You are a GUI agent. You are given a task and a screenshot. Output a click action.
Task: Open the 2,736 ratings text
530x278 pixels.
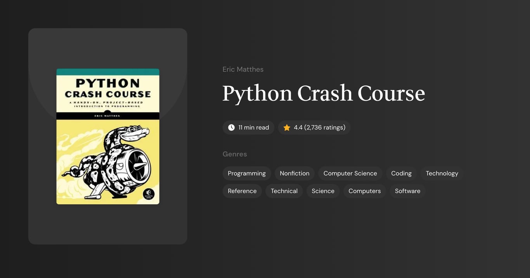[319, 128]
